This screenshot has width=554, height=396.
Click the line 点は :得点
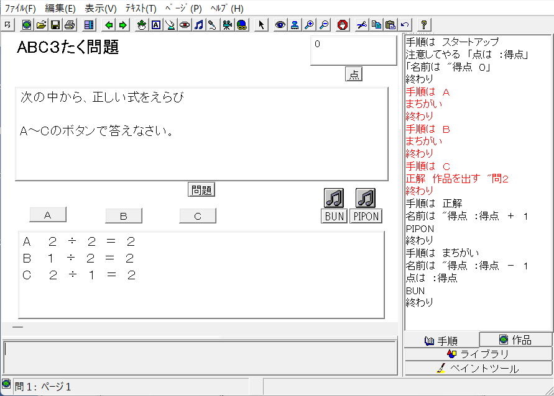coord(432,278)
